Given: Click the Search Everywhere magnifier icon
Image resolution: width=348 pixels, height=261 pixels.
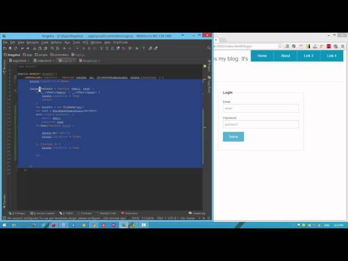Looking at the screenshot, I should tap(209, 48).
